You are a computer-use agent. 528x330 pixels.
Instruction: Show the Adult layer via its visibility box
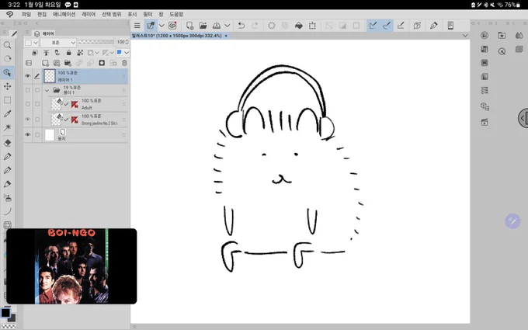tap(28, 104)
